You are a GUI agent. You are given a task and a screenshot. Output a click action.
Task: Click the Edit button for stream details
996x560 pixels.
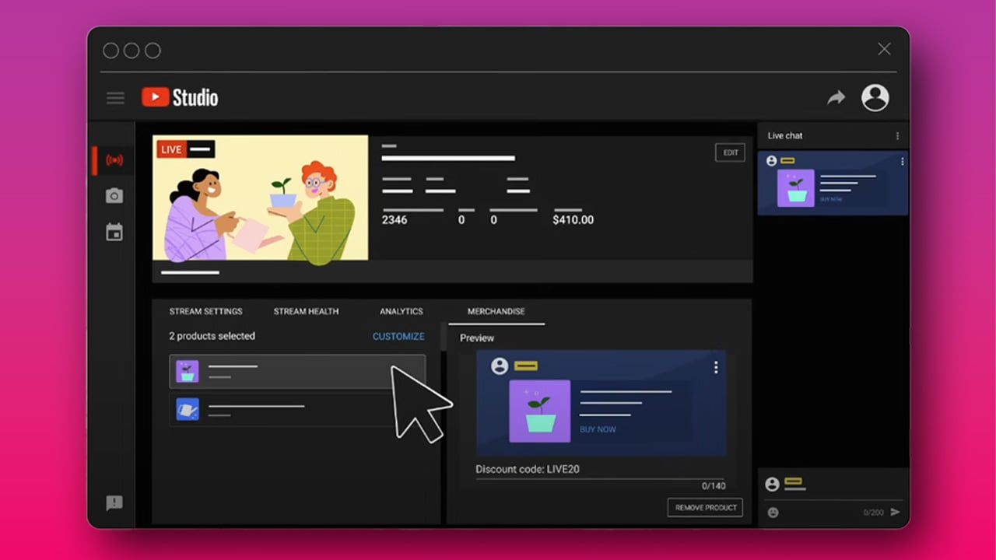(730, 152)
